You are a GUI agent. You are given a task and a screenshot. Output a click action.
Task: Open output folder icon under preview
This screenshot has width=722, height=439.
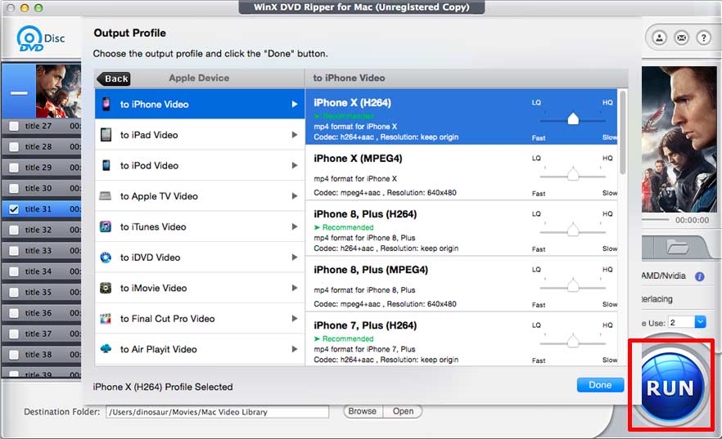678,248
